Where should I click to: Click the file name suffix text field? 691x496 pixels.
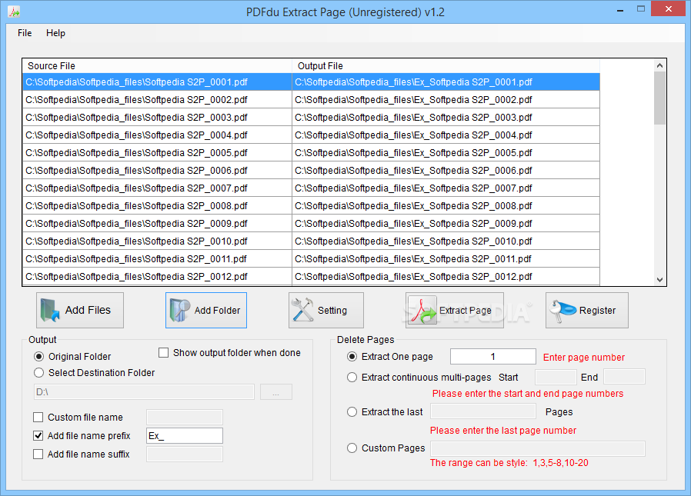coord(184,454)
